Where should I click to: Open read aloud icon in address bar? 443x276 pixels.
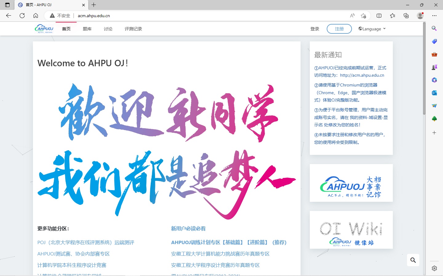click(x=352, y=16)
